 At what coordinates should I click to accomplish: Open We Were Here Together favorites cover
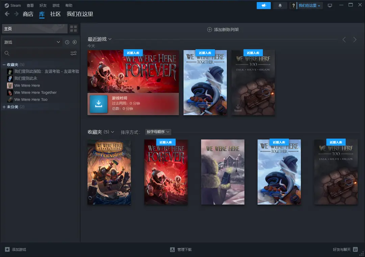coord(279,172)
